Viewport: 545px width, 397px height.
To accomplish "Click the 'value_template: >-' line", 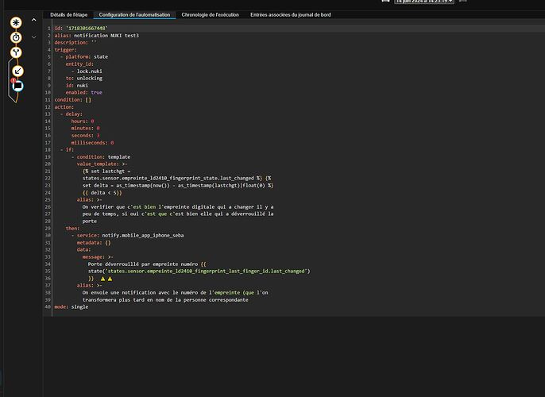I will (102, 164).
